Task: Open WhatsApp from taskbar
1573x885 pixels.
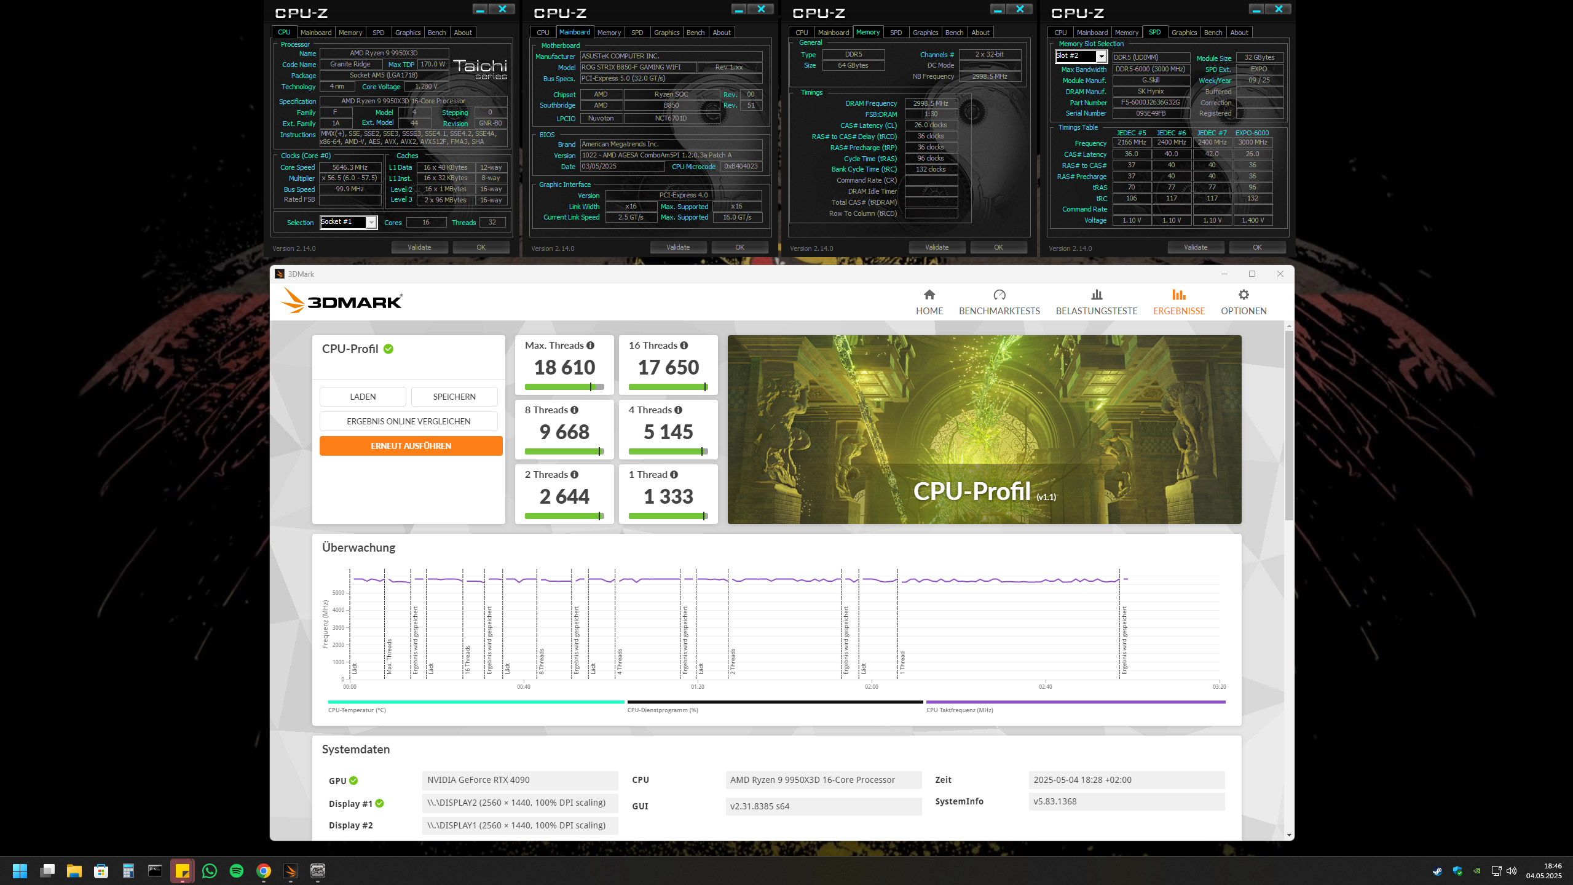Action: click(x=210, y=871)
